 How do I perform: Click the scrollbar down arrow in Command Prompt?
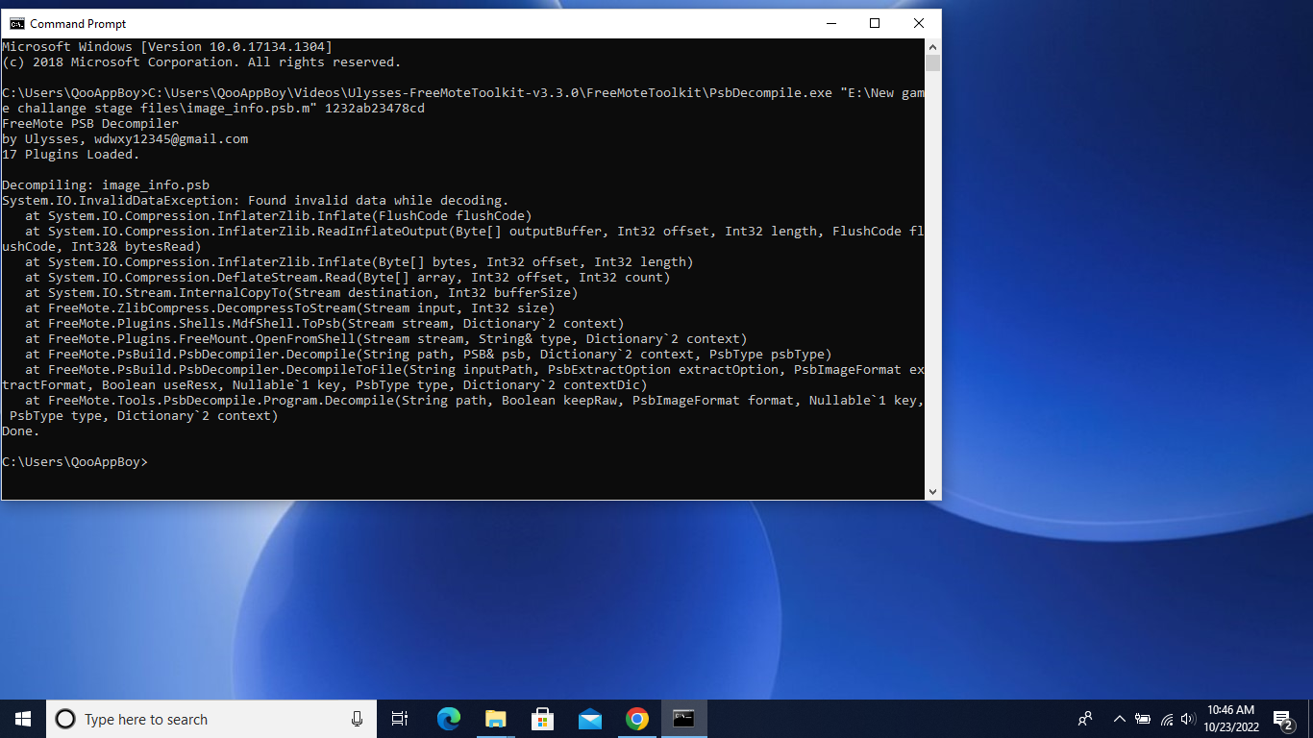pos(932,492)
